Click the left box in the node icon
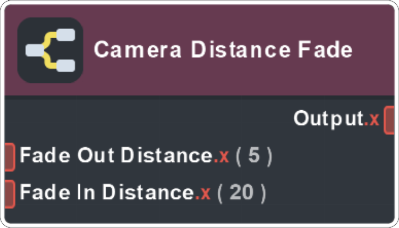Viewport: 399px width, 228px height. [35, 50]
